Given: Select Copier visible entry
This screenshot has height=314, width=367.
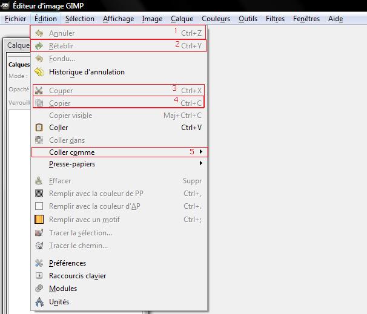Looking at the screenshot, I should point(119,116).
